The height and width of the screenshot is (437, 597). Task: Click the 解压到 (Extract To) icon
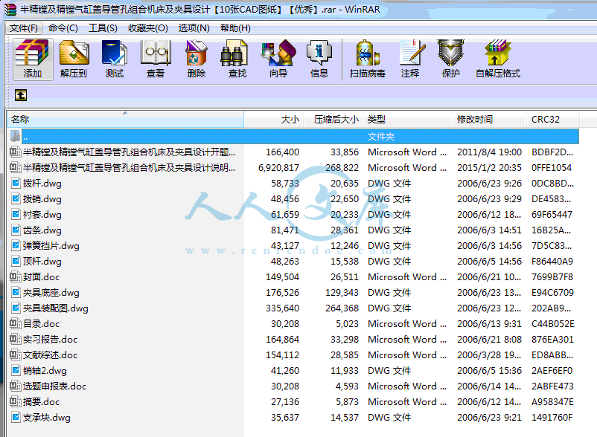pos(74,59)
